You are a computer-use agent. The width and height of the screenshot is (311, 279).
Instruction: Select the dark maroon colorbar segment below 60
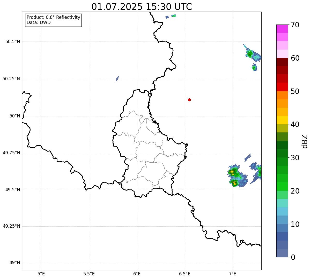click(282, 62)
